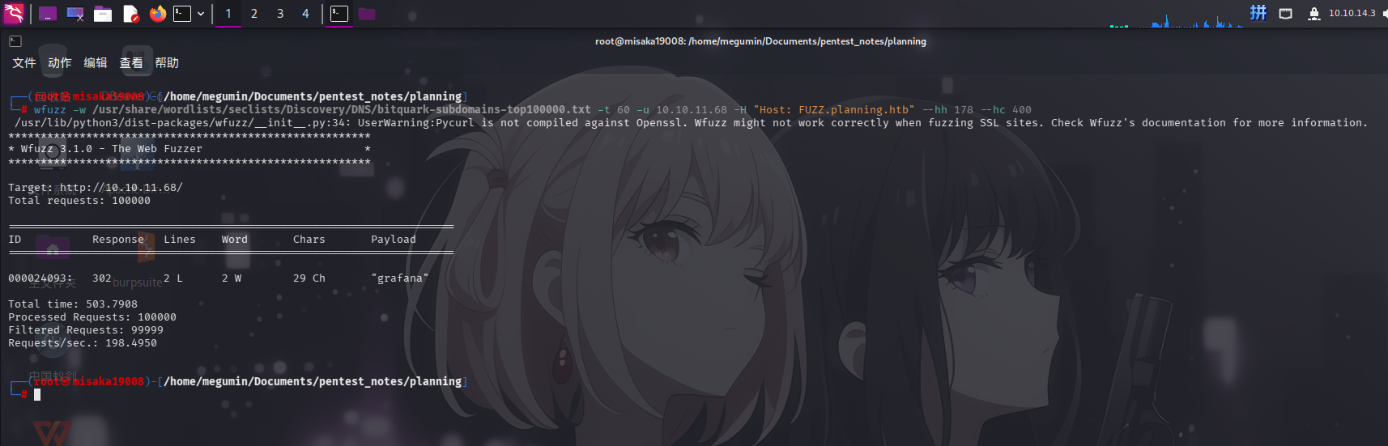Toggle the 拼 pinyin input method indicator

click(x=1258, y=13)
